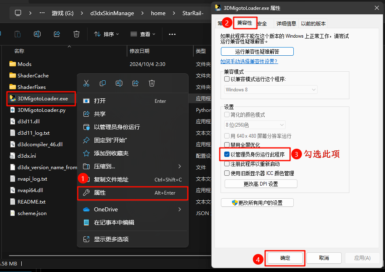Click the cut scissors icon in context menu
385x272 pixels.
(86, 84)
